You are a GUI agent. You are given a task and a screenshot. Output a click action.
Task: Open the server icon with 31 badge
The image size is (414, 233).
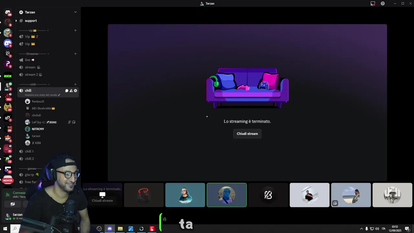(x=8, y=107)
